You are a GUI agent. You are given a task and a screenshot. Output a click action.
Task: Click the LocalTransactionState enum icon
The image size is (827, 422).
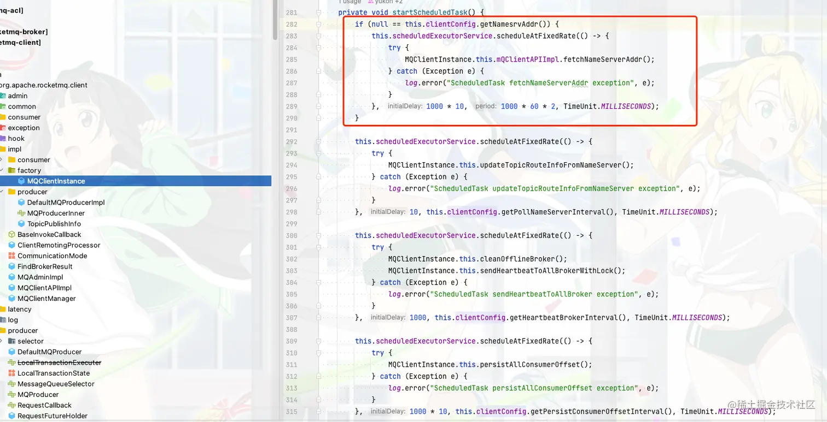click(12, 373)
